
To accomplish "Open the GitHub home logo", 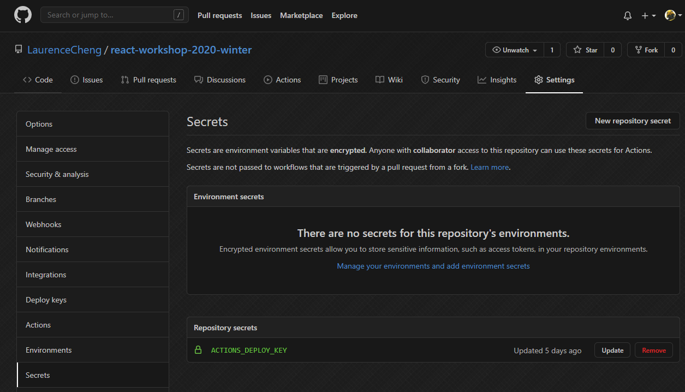I will [23, 15].
